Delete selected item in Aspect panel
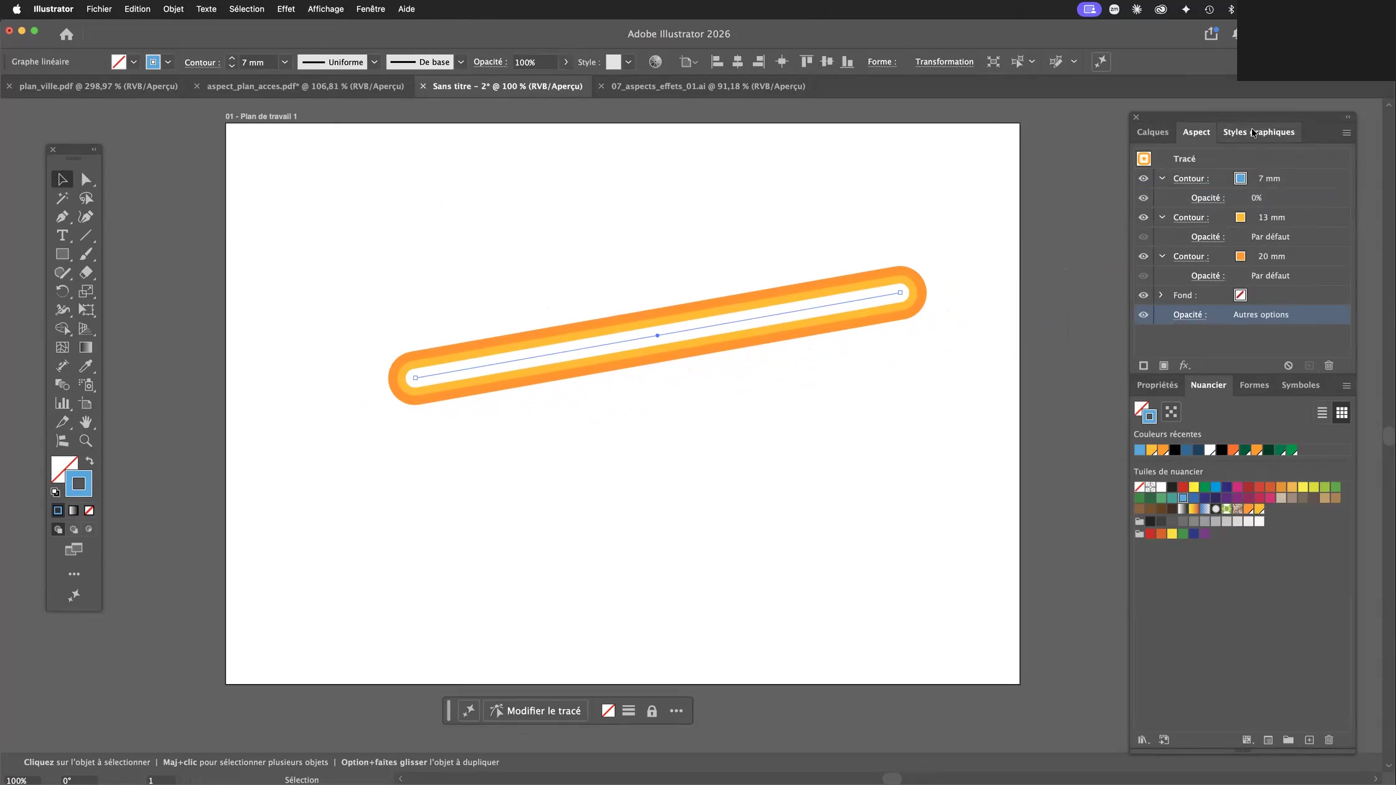 click(1329, 366)
